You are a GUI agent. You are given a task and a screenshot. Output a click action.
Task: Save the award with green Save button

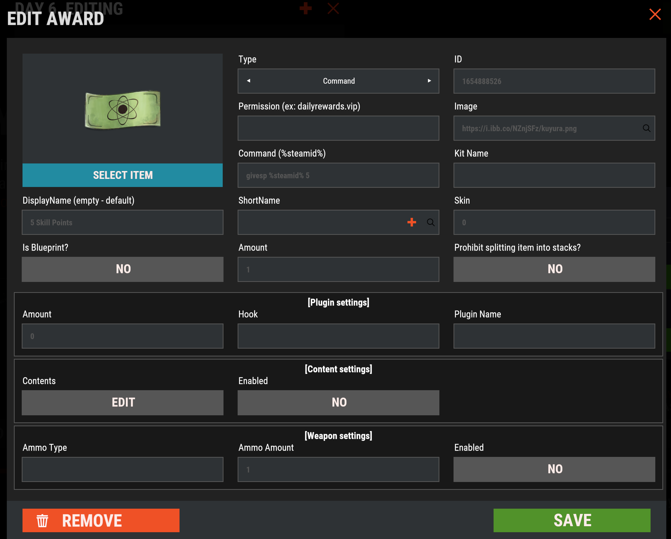pyautogui.click(x=572, y=520)
